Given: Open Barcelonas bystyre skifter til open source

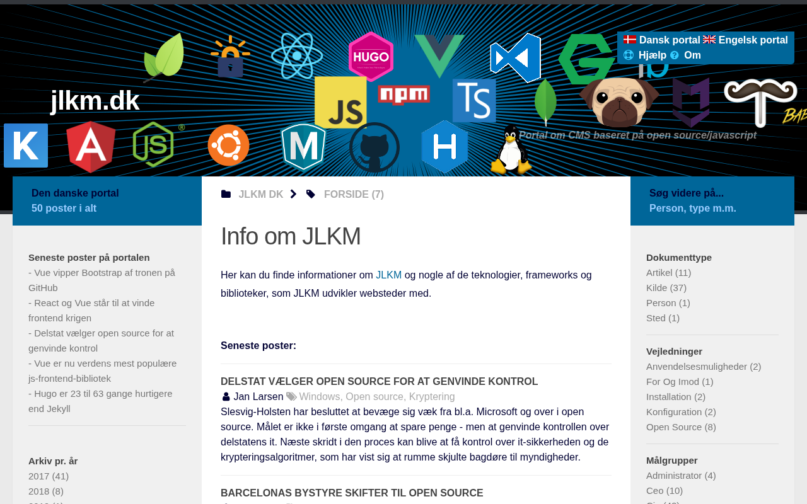Looking at the screenshot, I should 352,493.
